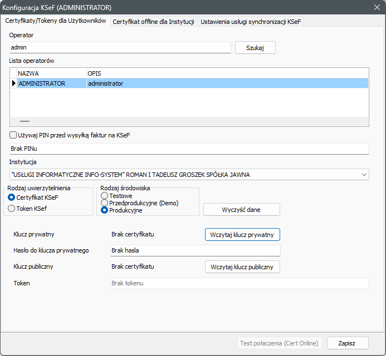This screenshot has width=386, height=356.
Task: Click the Brak PINu input field
Action: [189, 149]
